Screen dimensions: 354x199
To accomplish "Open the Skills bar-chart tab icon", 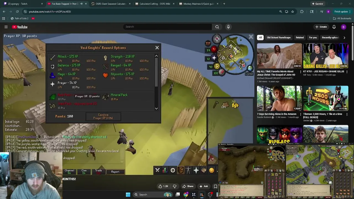I will click(165, 170).
